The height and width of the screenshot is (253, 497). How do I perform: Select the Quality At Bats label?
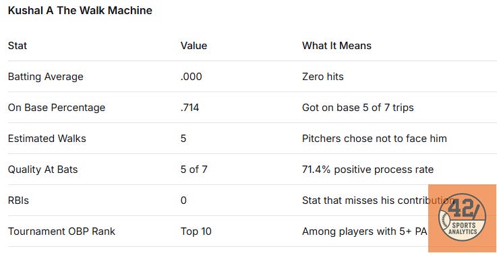(42, 170)
